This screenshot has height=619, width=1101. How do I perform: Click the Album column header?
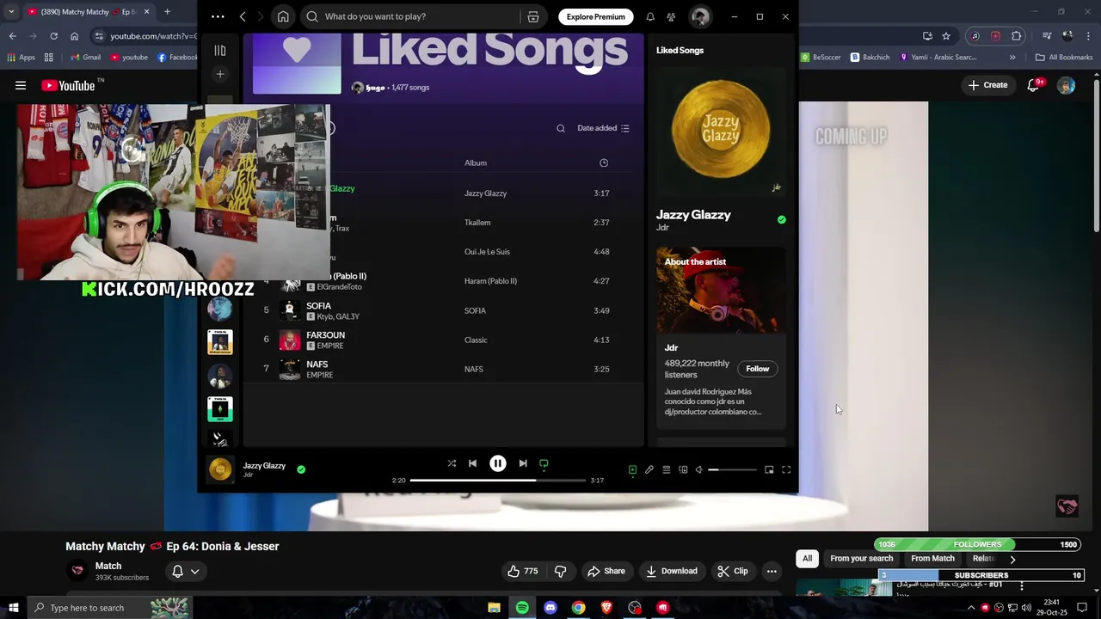476,162
